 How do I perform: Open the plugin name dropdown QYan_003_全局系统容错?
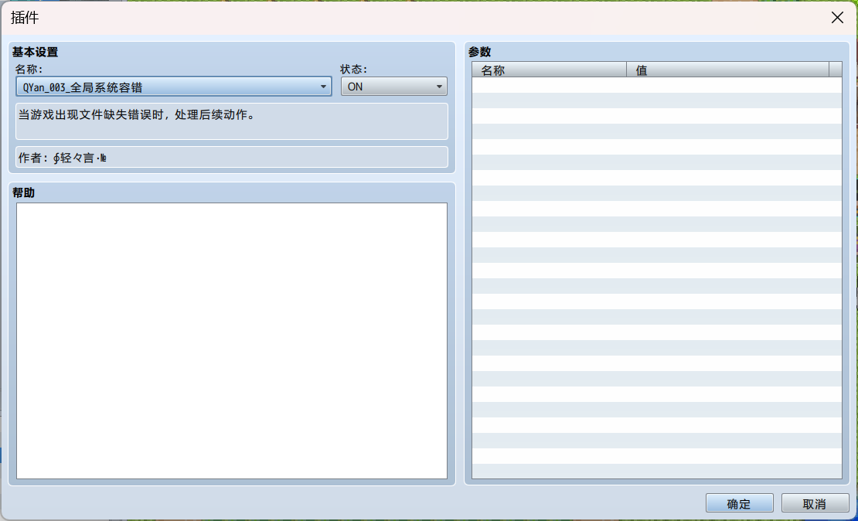click(173, 87)
